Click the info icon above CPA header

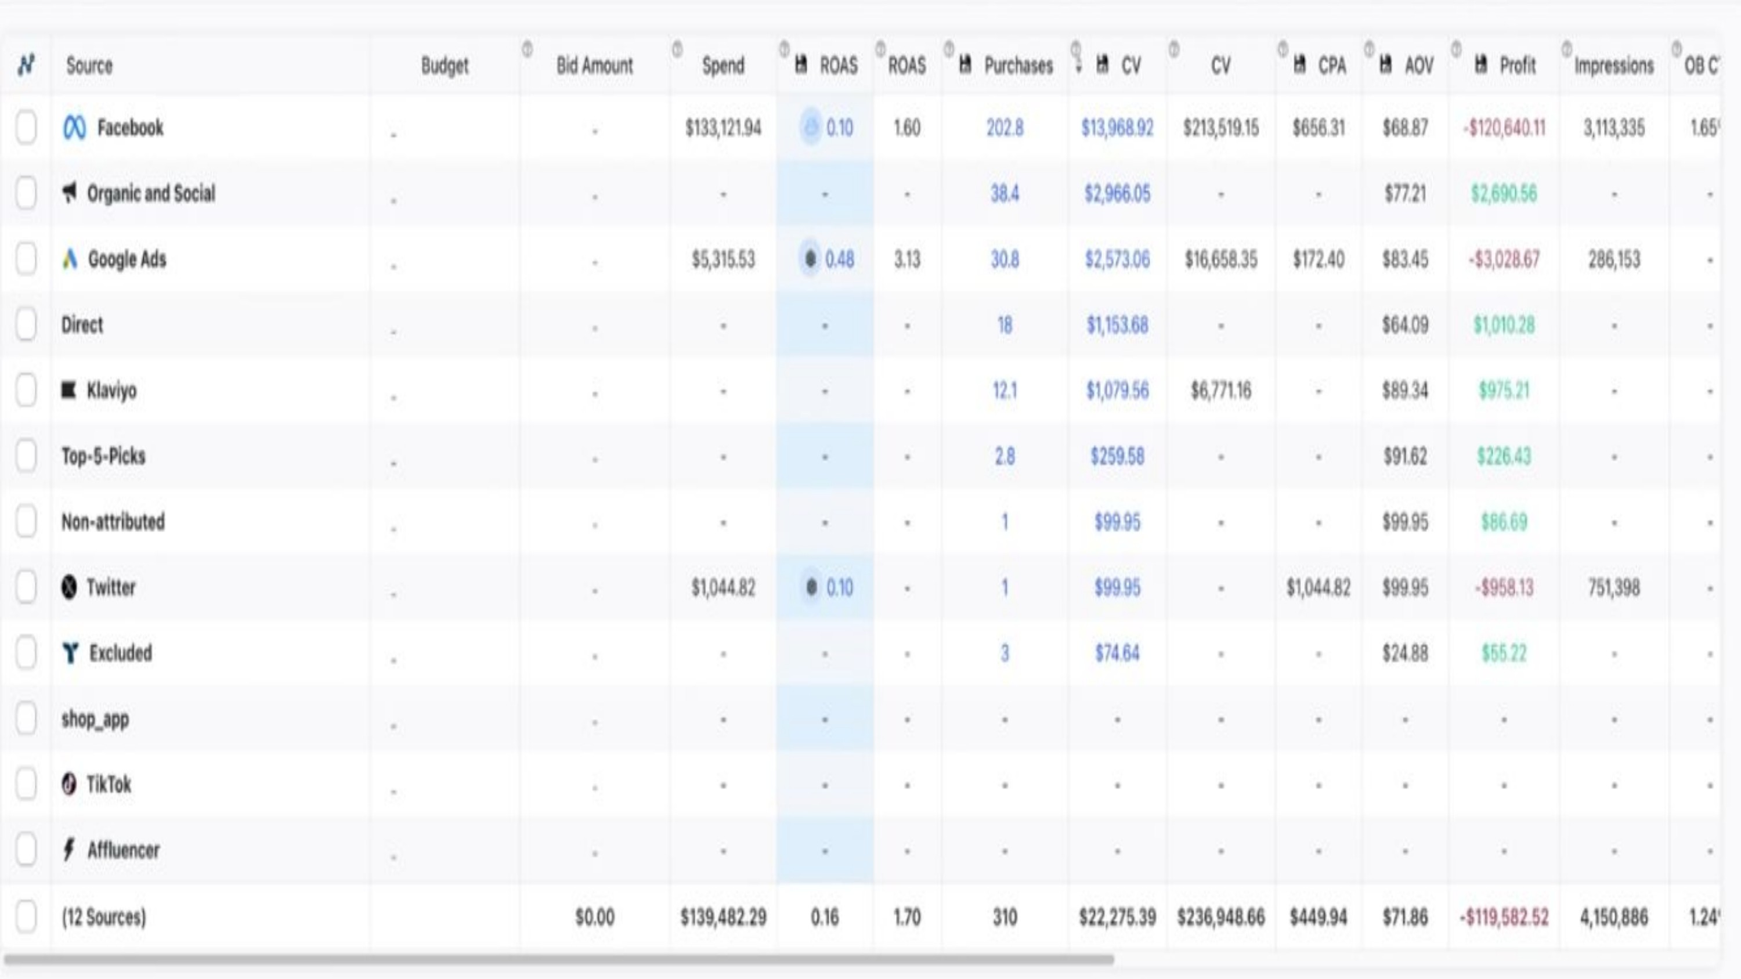tap(1283, 49)
